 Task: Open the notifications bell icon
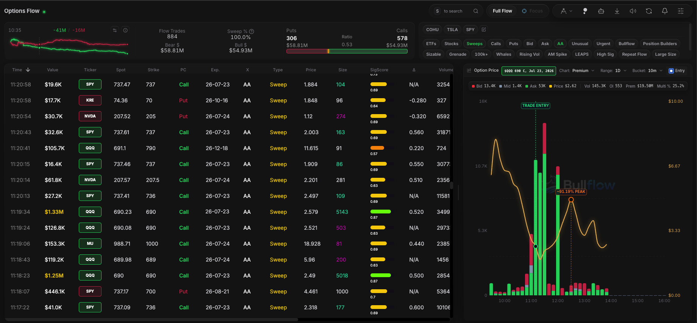click(x=665, y=11)
